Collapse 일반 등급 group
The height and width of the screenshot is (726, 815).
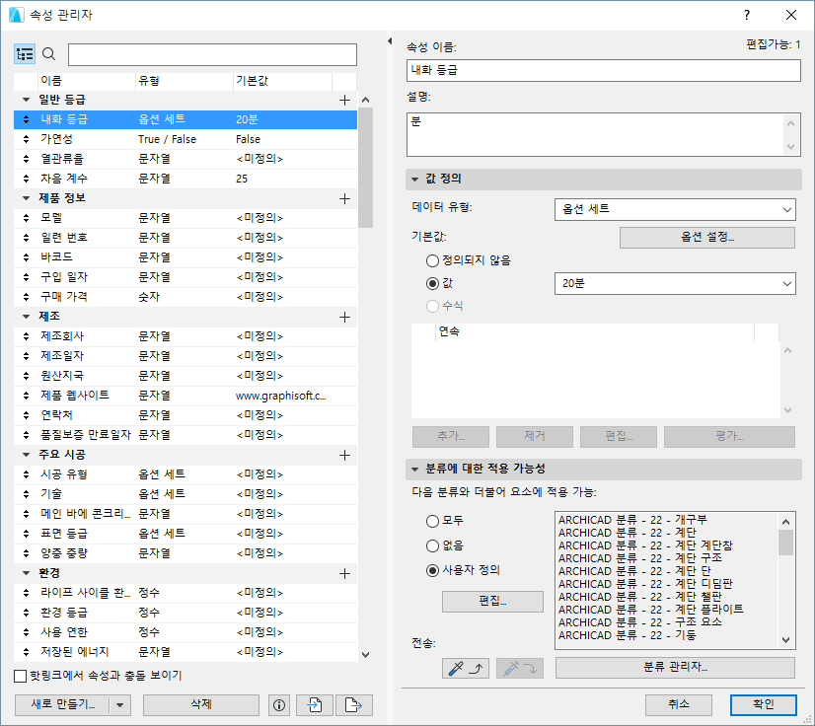[26, 100]
